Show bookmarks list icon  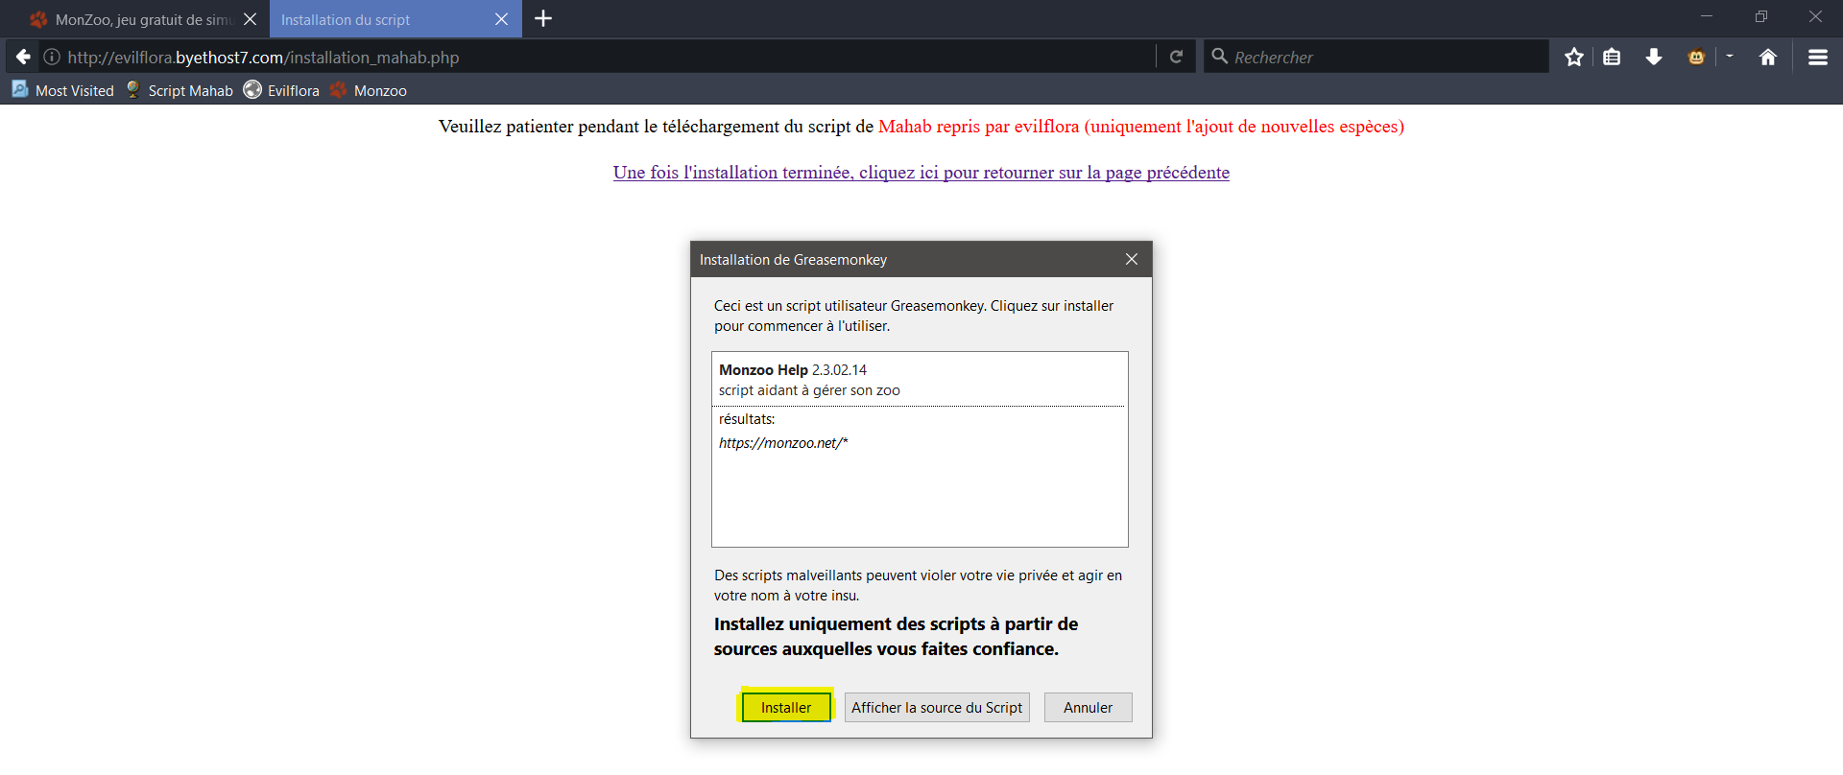pyautogui.click(x=1613, y=57)
